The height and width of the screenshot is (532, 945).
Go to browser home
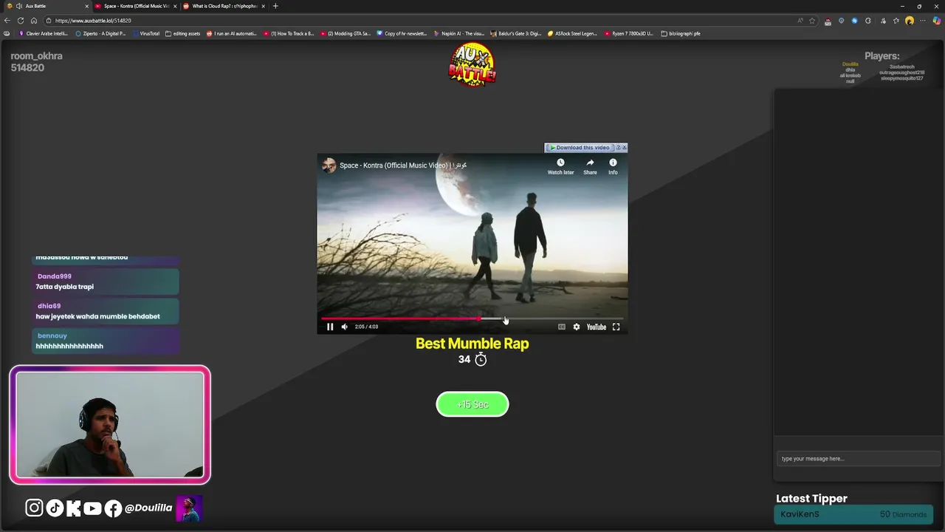click(x=33, y=21)
